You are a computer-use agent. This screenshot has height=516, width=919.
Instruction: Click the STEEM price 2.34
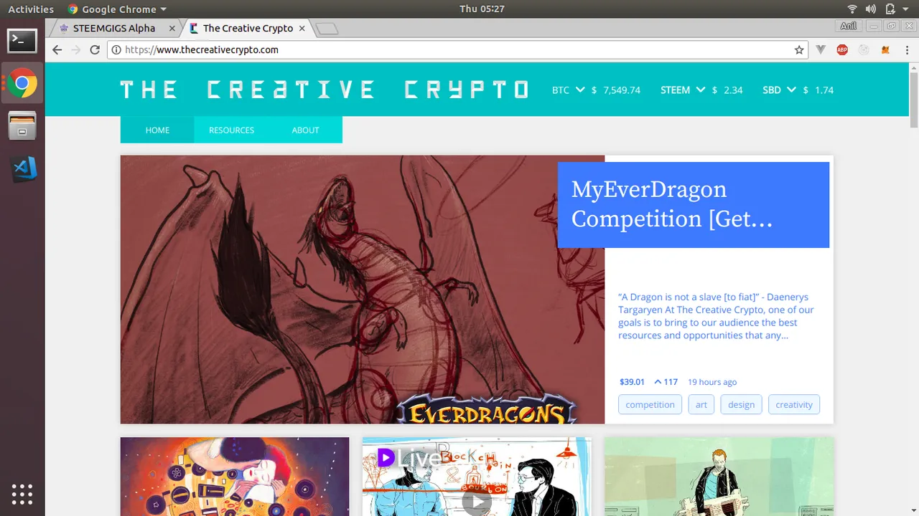(x=733, y=90)
